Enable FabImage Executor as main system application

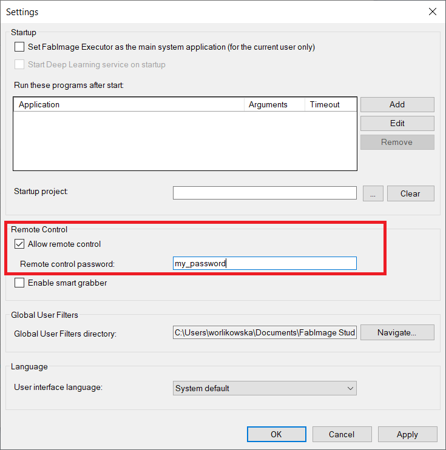[x=19, y=47]
